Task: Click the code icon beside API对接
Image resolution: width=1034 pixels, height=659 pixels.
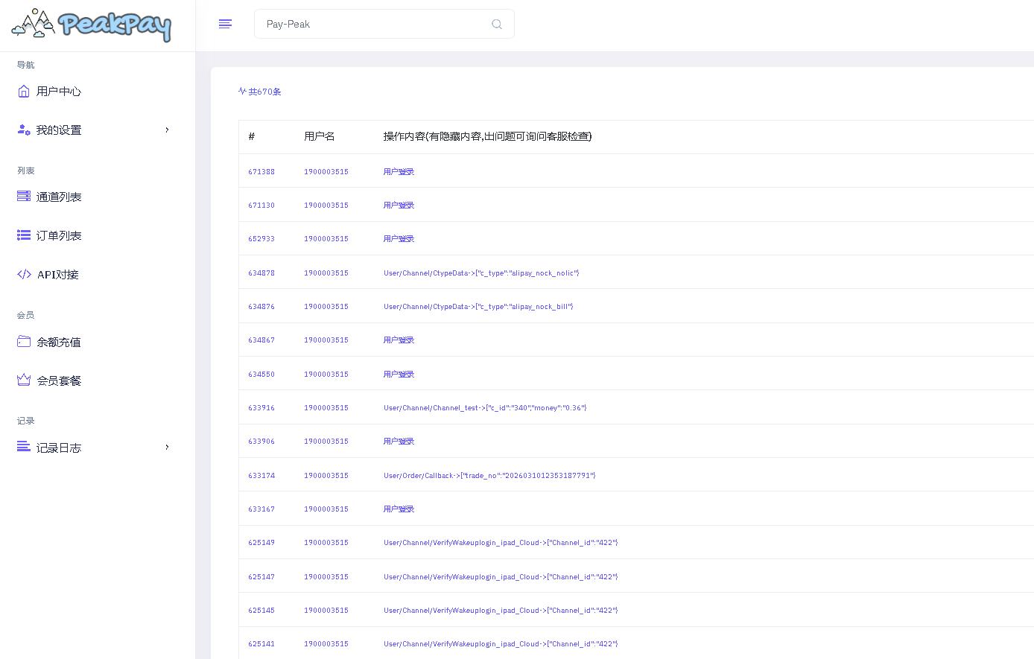Action: coord(24,274)
